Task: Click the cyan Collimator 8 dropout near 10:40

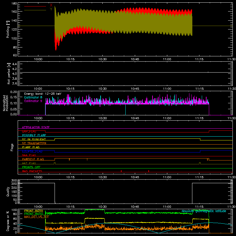Action: point(126,109)
